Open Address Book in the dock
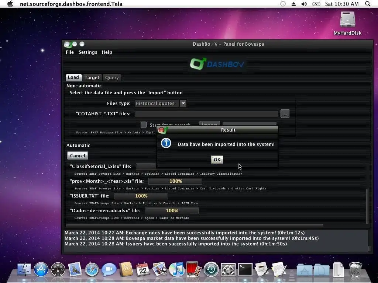Image resolution: width=378 pixels, height=283 pixels. coord(126,269)
